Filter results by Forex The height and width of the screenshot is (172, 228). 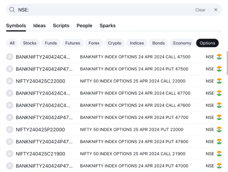94,43
